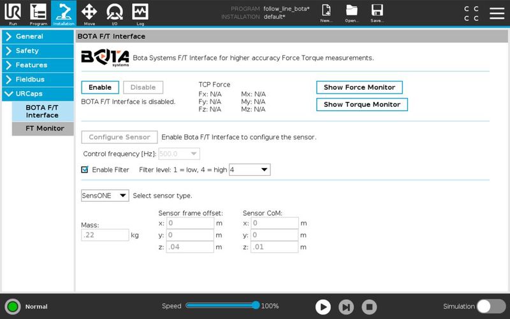Click Sensor frame offset y field

(190, 235)
